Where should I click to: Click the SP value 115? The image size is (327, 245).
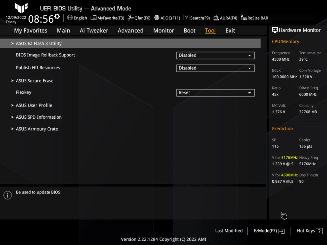click(275, 146)
